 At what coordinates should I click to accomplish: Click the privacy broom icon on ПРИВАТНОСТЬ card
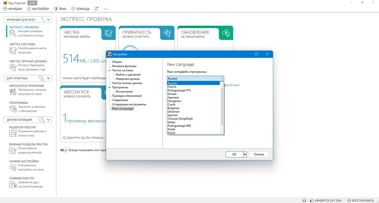point(167,33)
